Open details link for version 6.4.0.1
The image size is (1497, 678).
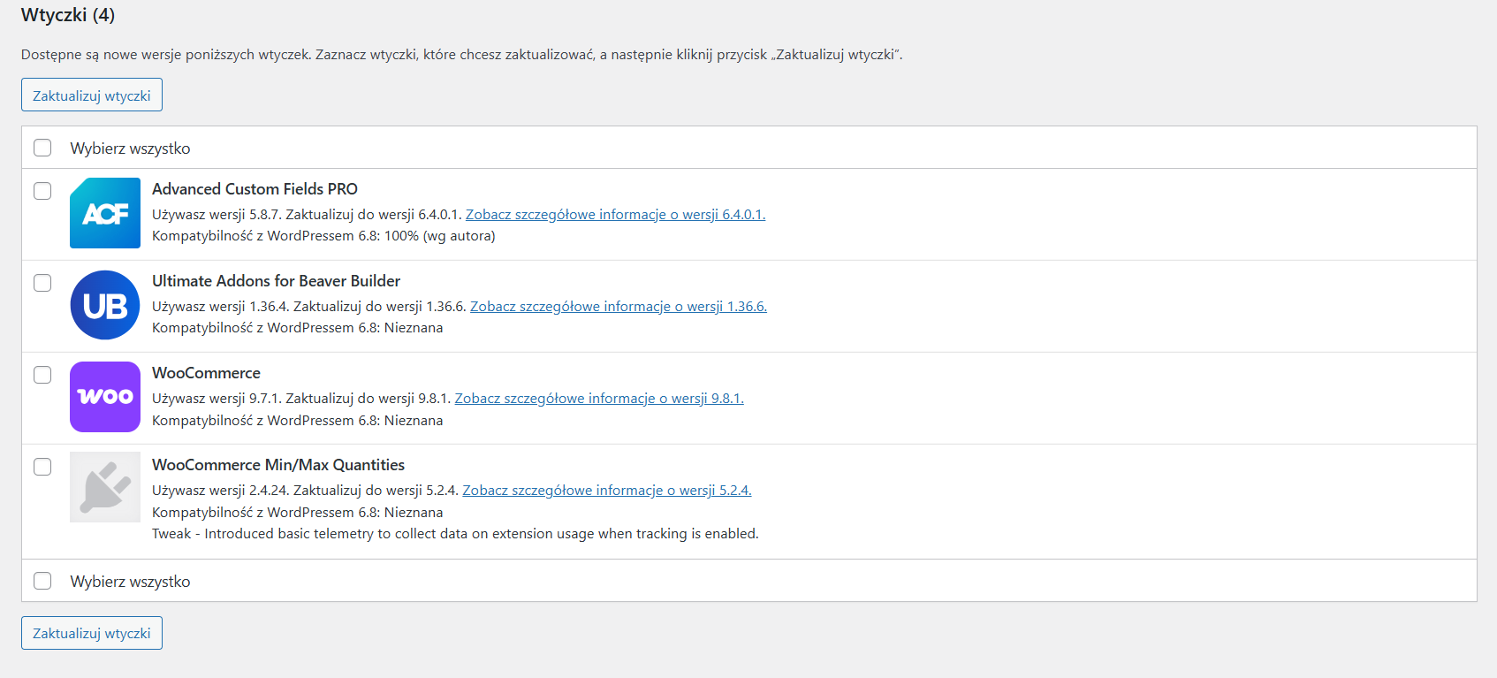coord(615,214)
